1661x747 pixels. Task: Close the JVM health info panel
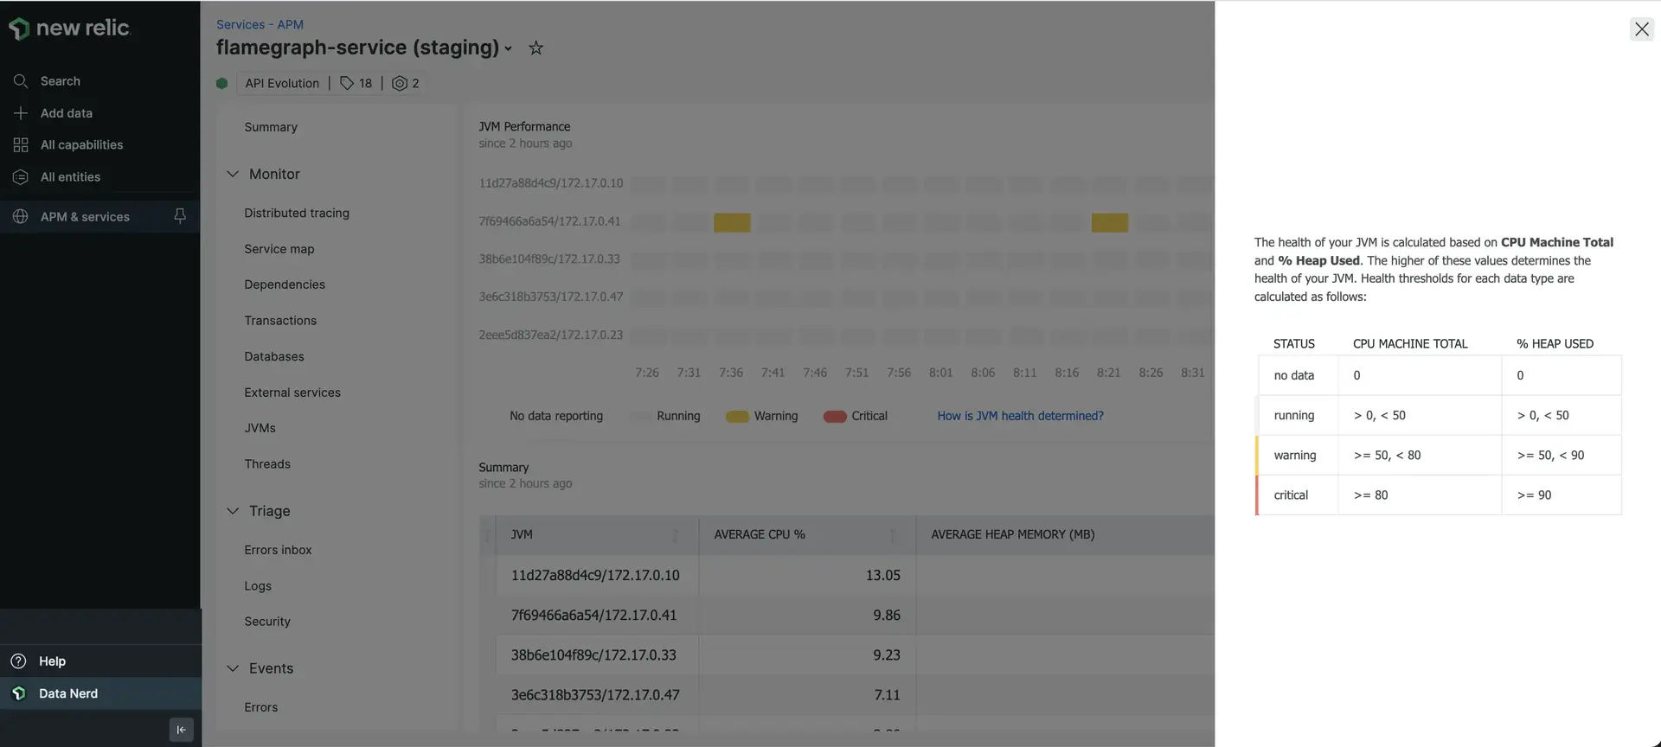click(x=1641, y=29)
